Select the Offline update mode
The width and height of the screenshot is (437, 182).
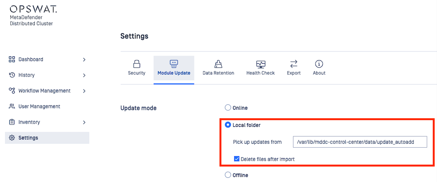point(228,175)
